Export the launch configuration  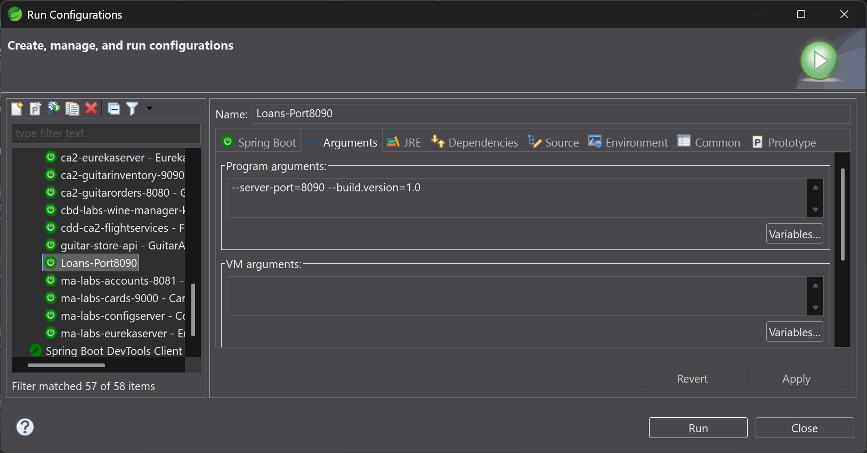pos(54,109)
